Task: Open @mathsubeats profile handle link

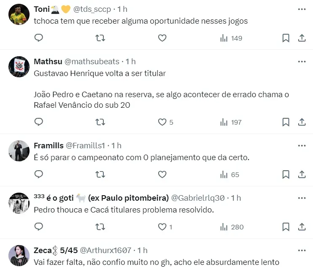Action: (92, 62)
